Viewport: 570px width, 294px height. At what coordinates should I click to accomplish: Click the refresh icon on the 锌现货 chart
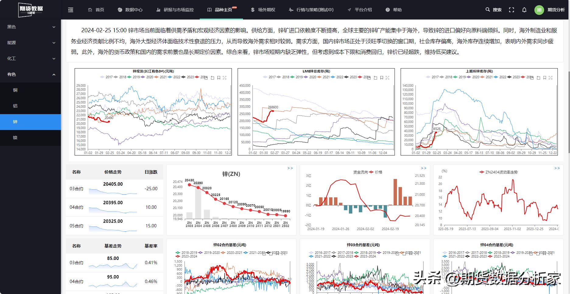[x=212, y=78]
